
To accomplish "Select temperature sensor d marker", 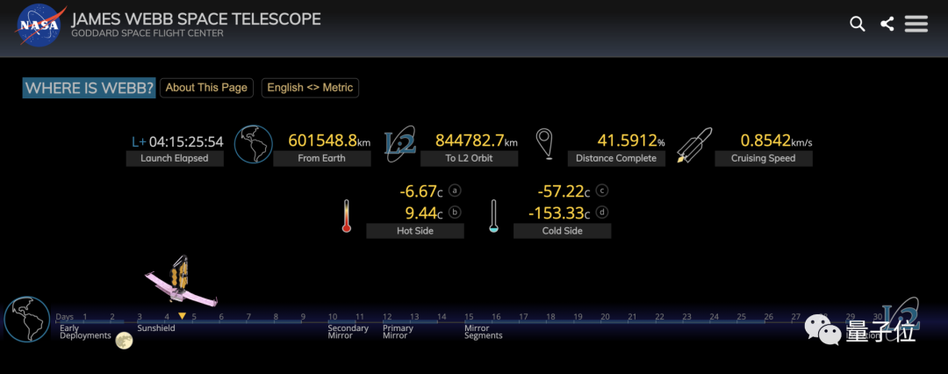I will 602,212.
